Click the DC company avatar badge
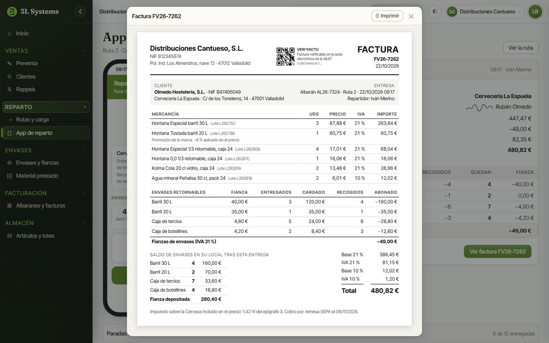This screenshot has height=343, width=549. pos(452,12)
